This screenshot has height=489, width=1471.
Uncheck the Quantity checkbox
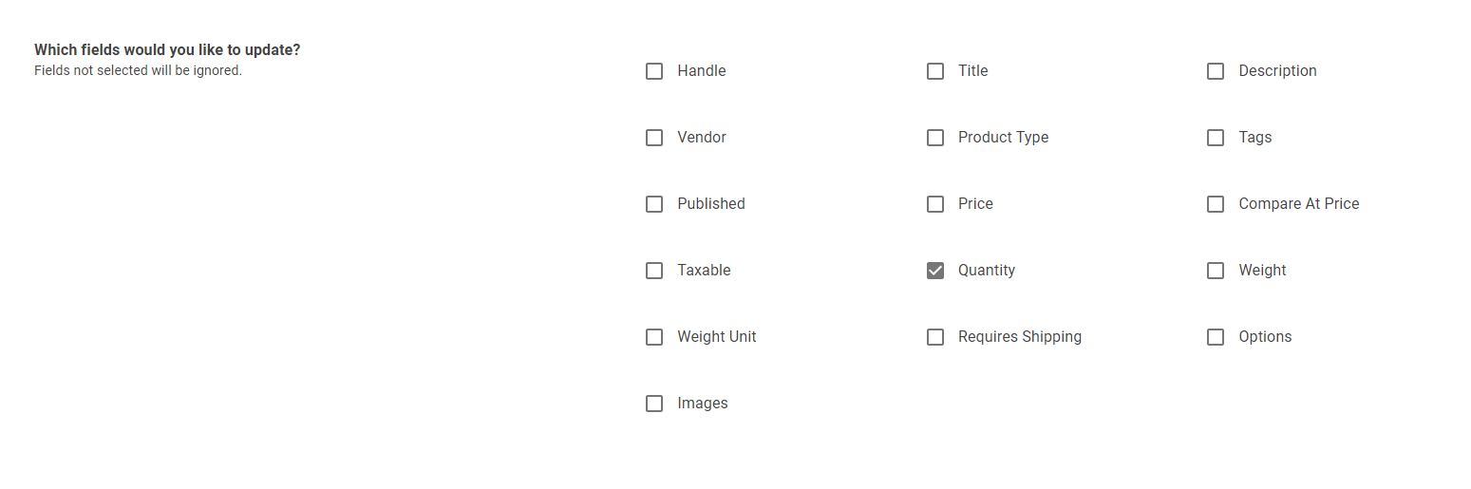point(935,271)
